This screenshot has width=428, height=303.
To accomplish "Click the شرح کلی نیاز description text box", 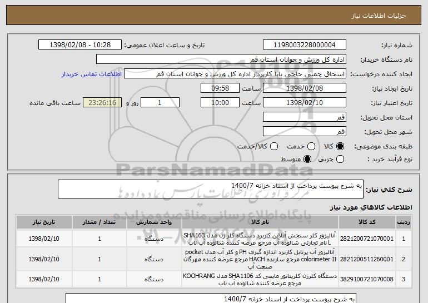I will 211,189.
